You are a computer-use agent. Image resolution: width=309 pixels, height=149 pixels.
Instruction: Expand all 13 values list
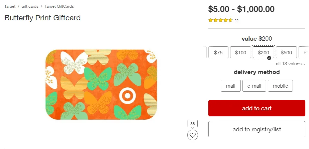click(x=289, y=64)
